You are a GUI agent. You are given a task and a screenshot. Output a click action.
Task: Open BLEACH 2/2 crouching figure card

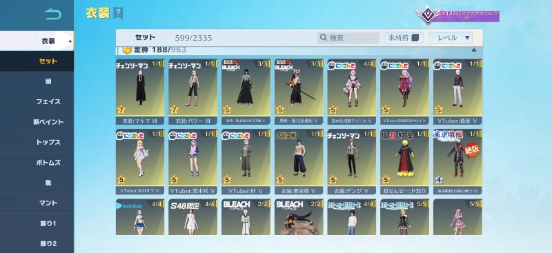tap(299, 217)
